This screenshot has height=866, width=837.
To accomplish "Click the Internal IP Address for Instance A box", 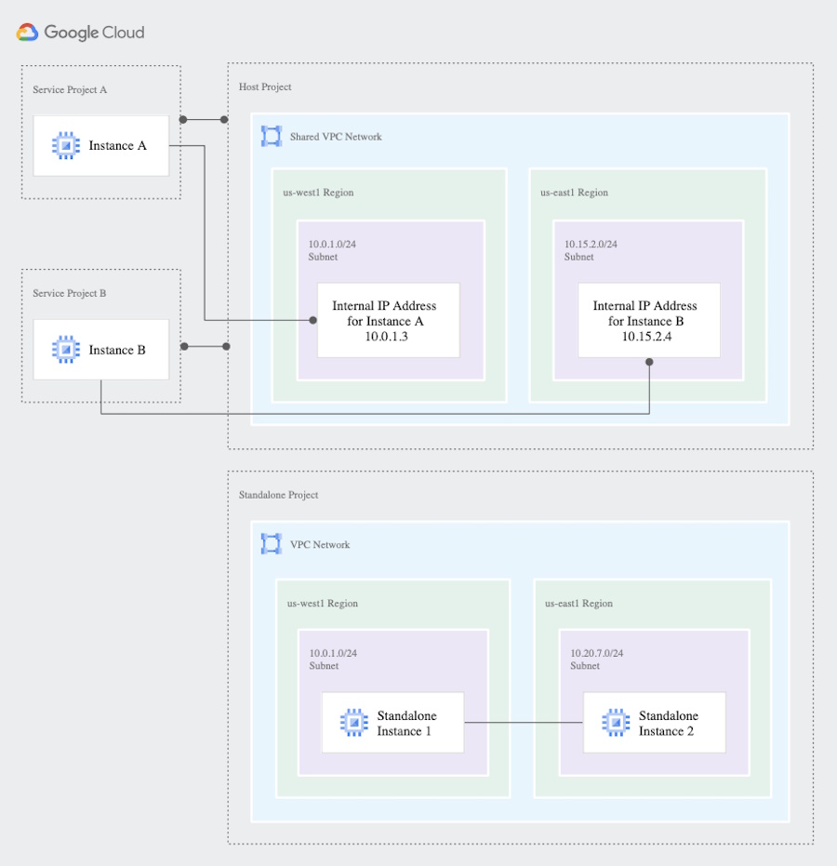I will click(x=388, y=320).
